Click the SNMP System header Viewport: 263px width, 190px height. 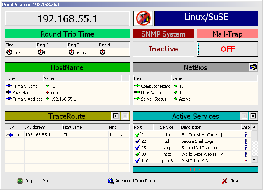[163, 34]
